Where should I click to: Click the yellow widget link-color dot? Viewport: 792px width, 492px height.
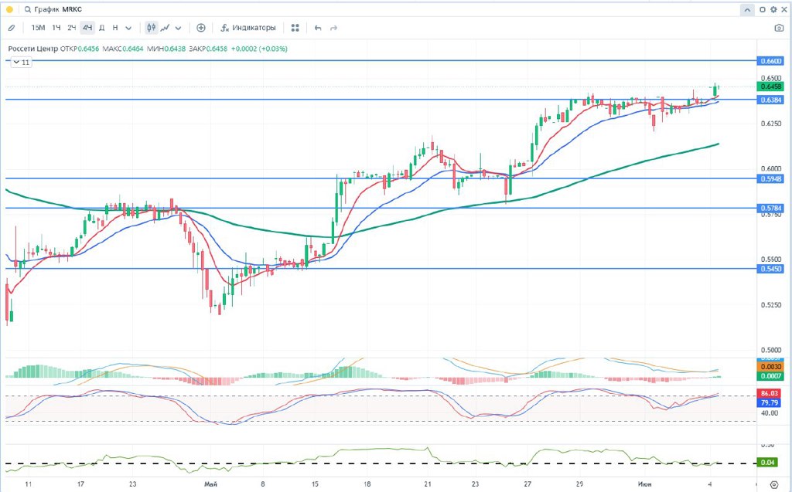point(9,9)
